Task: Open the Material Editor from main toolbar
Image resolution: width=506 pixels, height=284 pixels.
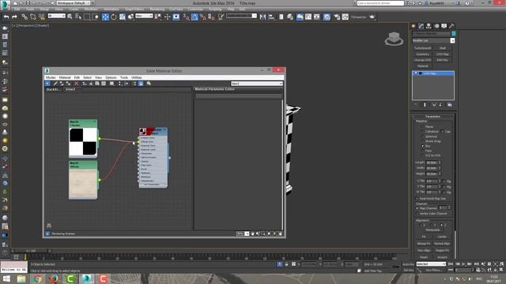Action: 327,17
